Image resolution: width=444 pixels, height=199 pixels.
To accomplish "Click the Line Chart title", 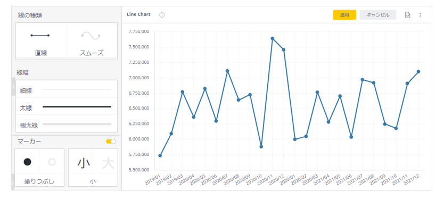I will (138, 14).
